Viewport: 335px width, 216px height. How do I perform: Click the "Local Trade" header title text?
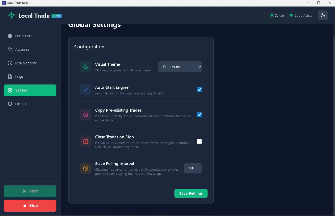click(34, 16)
